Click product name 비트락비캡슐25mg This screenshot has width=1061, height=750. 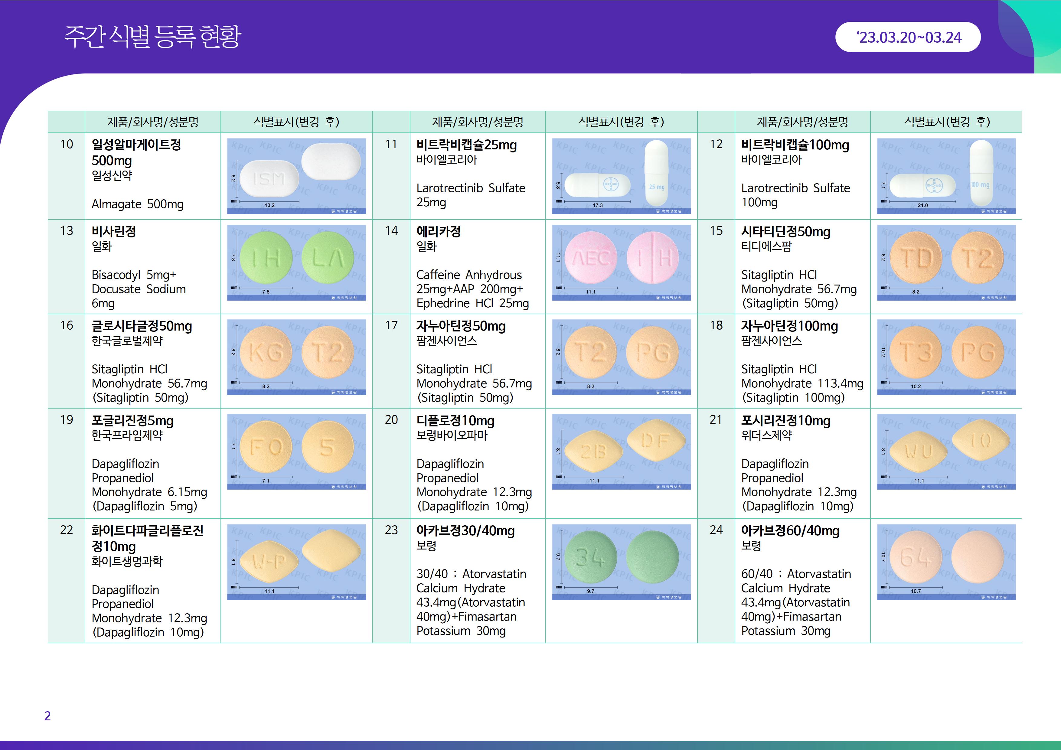pos(466,145)
